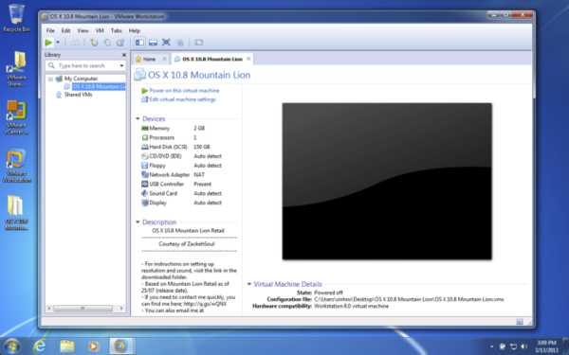Switch to the Home tab
Viewport: 569px width, 355px height.
148,59
